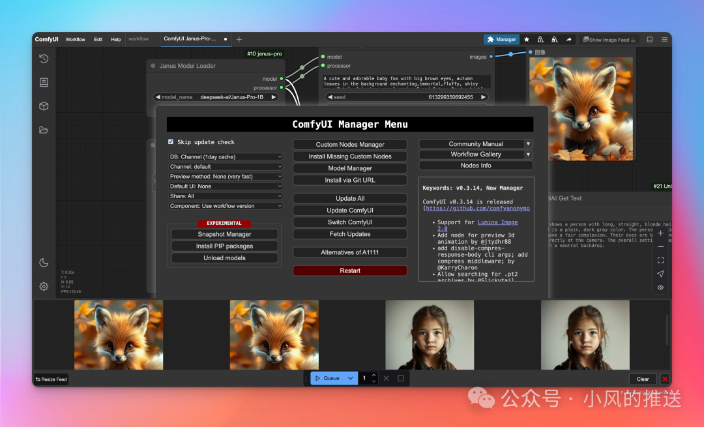Click the red X close feed button
The width and height of the screenshot is (704, 427).
[x=665, y=379]
